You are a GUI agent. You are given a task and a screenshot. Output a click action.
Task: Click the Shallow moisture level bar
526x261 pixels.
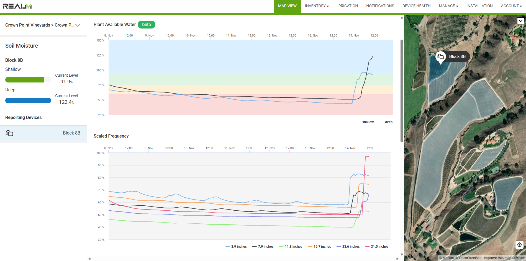(28, 80)
